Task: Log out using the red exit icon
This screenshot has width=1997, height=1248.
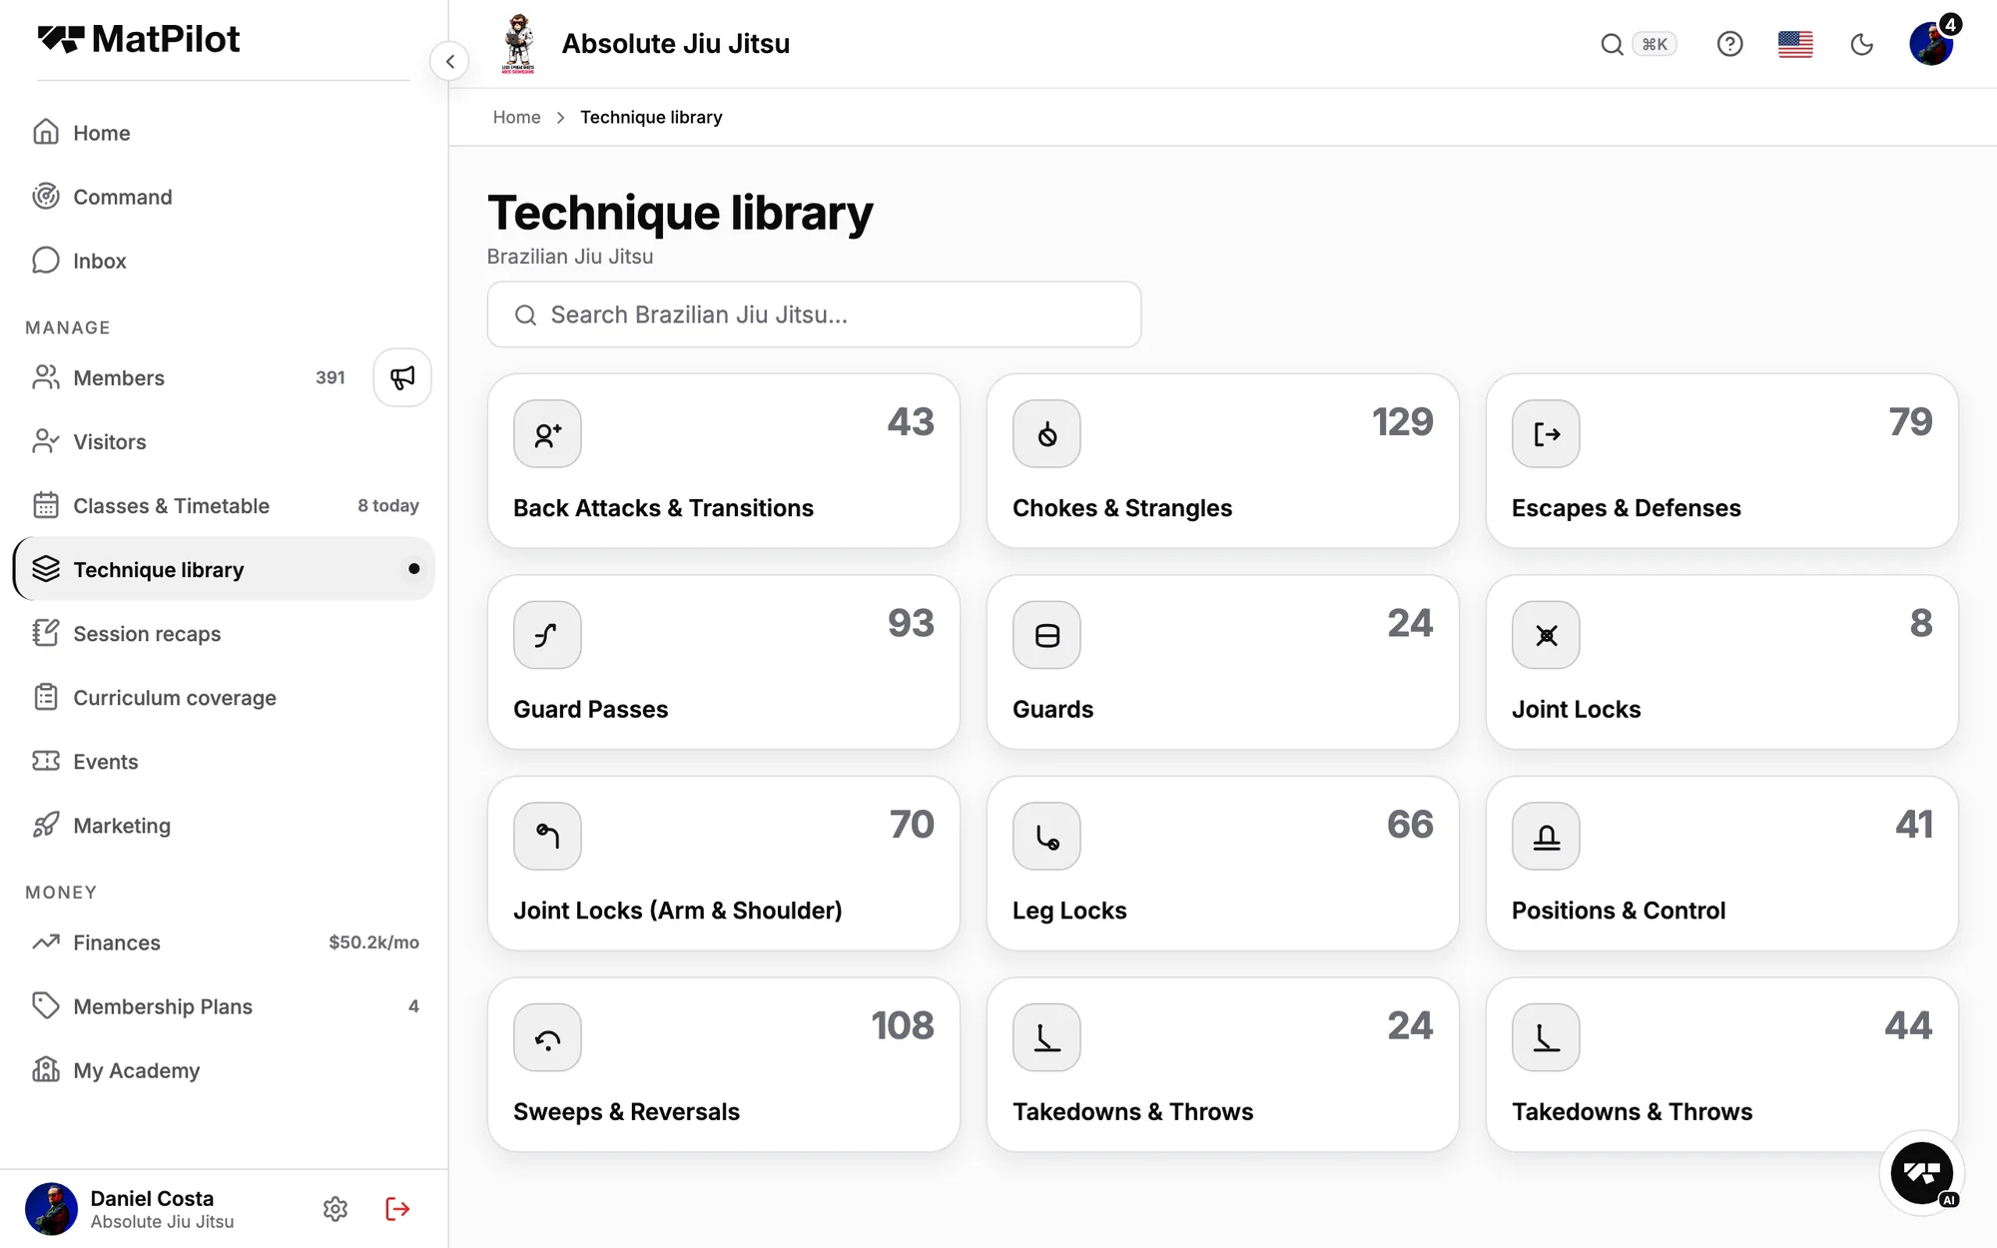Action: (397, 1209)
